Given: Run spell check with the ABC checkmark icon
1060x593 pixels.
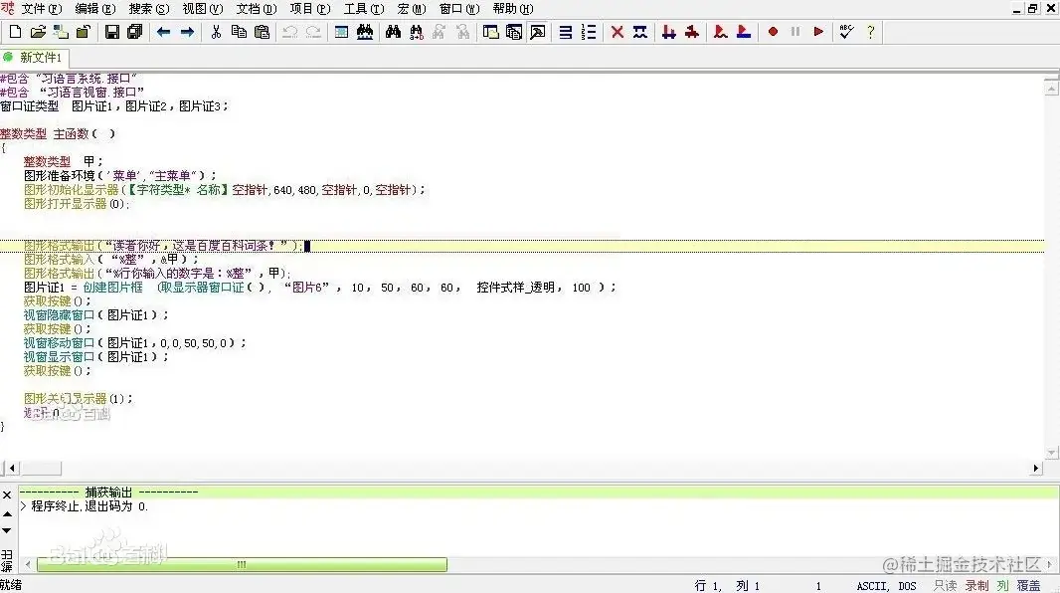Looking at the screenshot, I should 845,32.
